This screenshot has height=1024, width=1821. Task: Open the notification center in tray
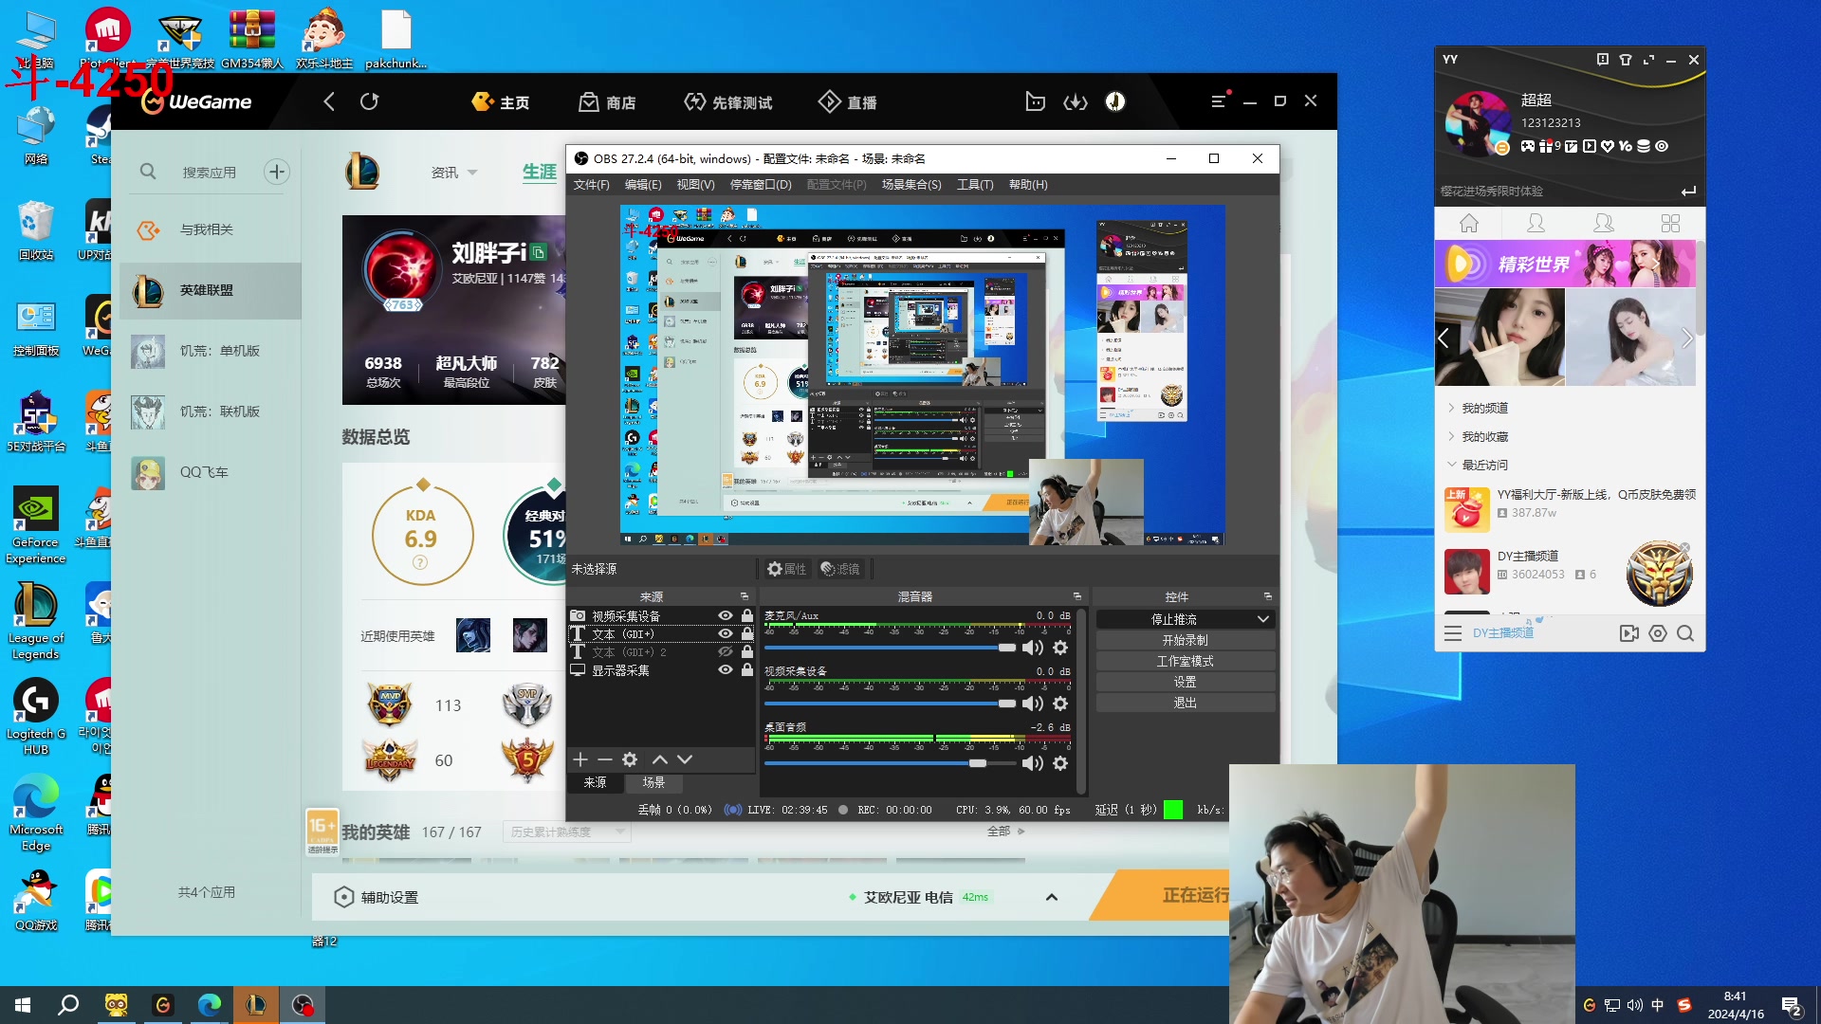(1792, 1006)
